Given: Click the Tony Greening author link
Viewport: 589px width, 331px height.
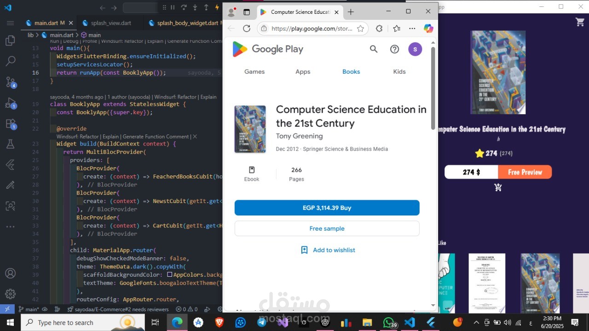Looking at the screenshot, I should (x=299, y=136).
